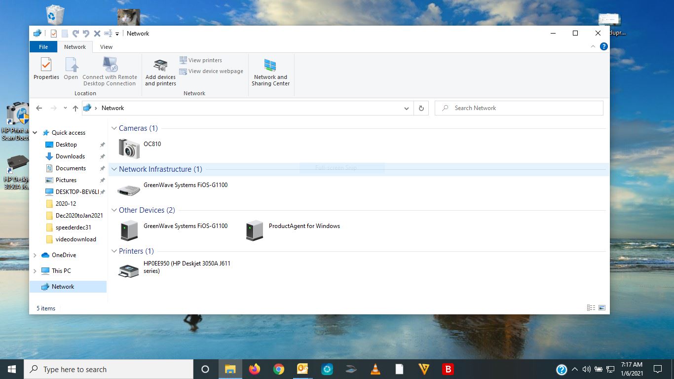Open the Action Center notifications
This screenshot has width=674, height=379.
pyautogui.click(x=657, y=369)
